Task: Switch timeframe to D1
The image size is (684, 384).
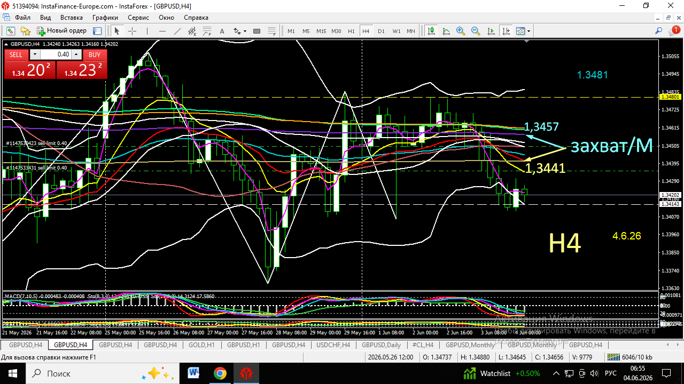Action: click(x=381, y=31)
